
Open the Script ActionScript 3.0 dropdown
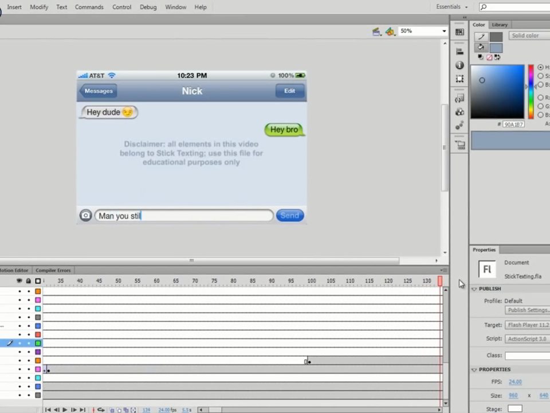pos(528,338)
